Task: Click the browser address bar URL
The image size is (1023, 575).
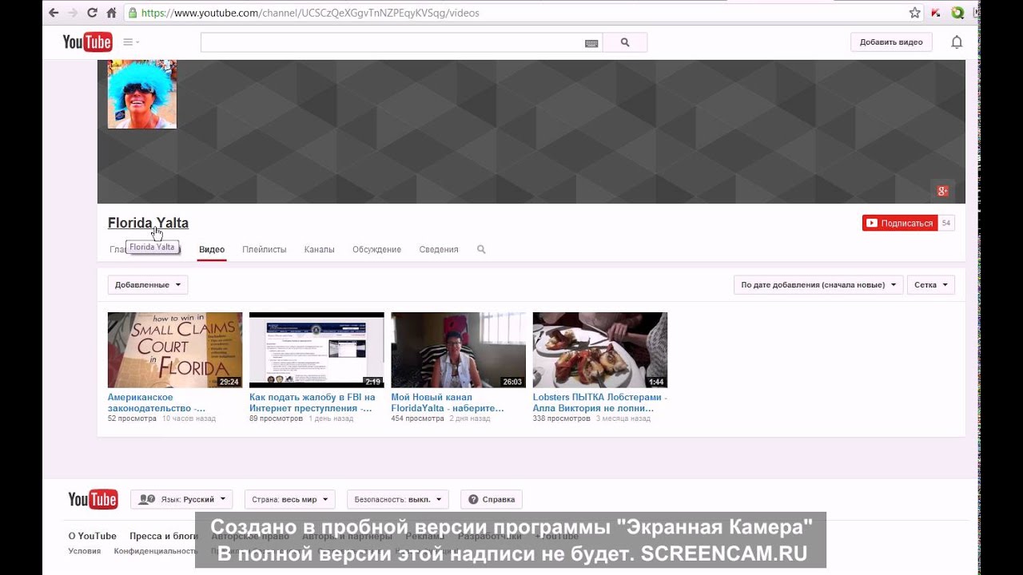Action: [311, 13]
